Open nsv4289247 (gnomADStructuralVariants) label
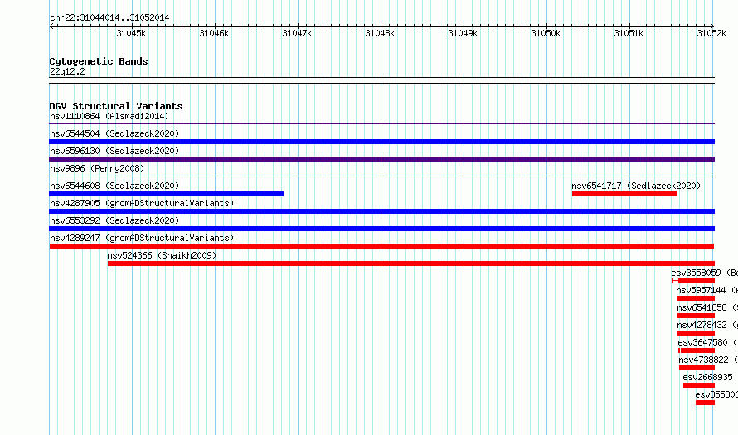 [142, 238]
